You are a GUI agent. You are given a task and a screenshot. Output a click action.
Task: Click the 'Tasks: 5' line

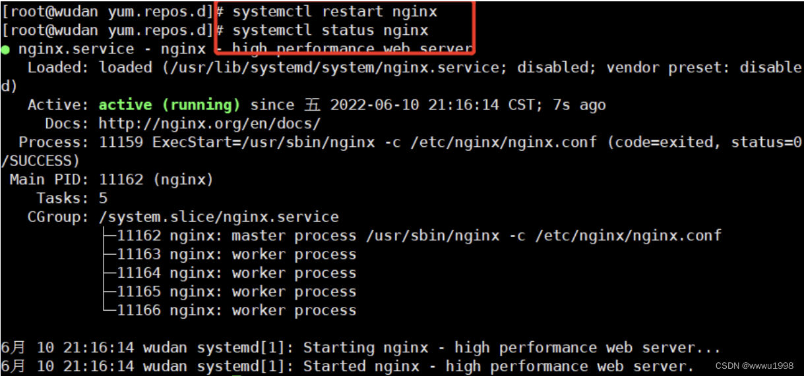pos(72,198)
